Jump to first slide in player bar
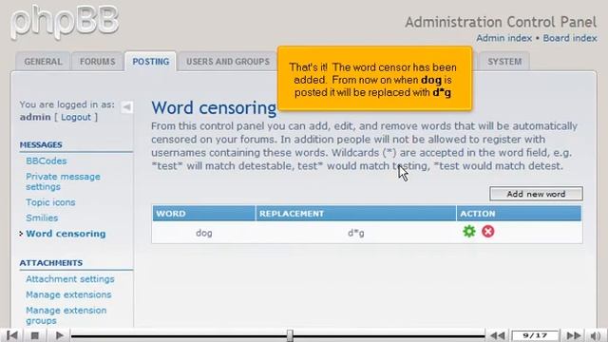Viewport: 608px width, 342px height. (x=12, y=335)
